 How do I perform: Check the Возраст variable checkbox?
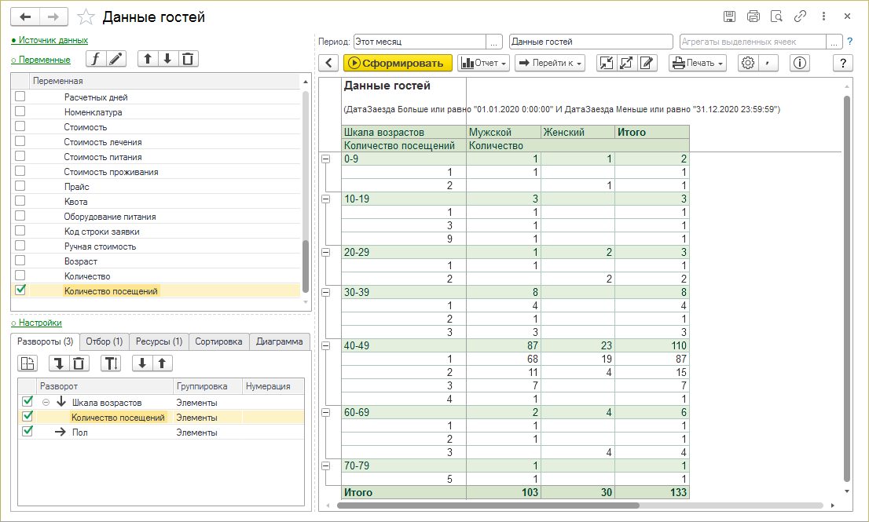20,261
